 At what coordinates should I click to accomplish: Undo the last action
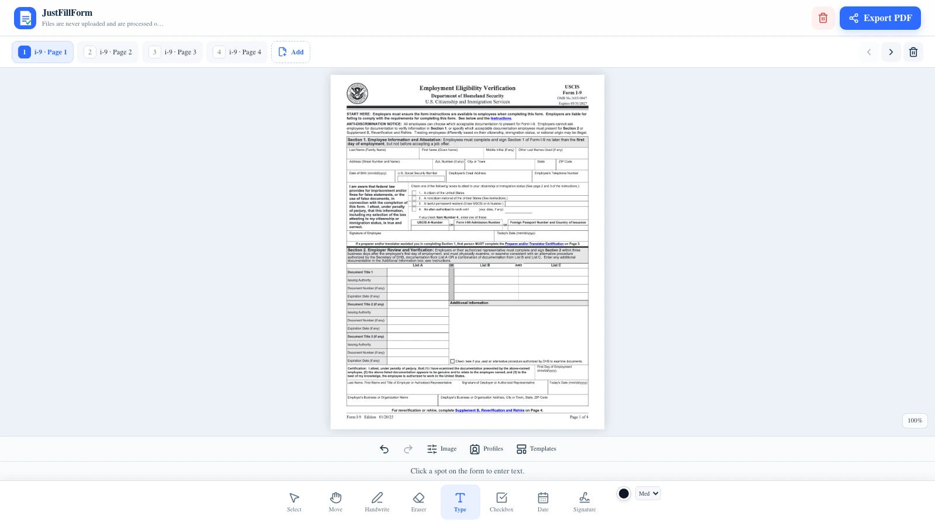coord(384,449)
